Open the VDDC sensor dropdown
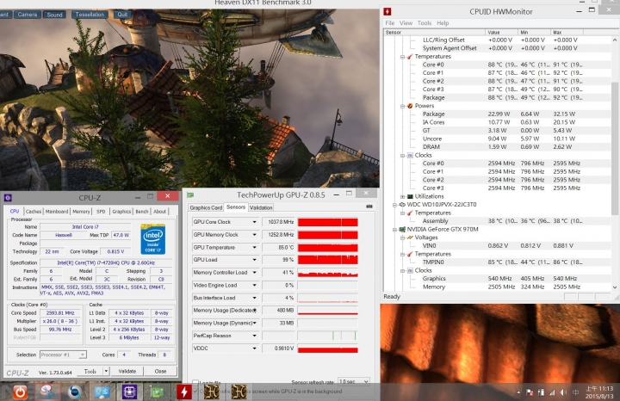The width and height of the screenshot is (620, 401). click(x=254, y=349)
